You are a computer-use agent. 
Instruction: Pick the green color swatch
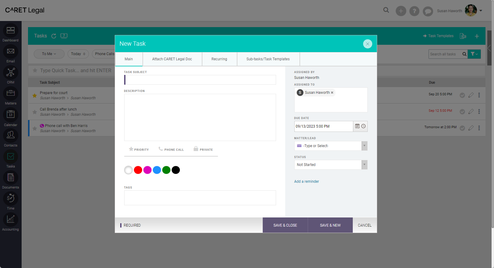(166, 170)
